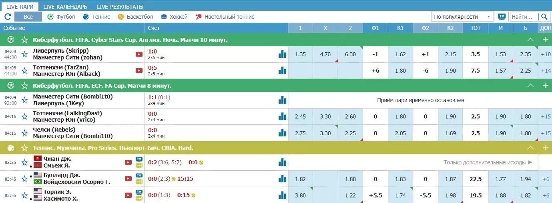
Task: Bet on draw at 4.70
Action: [325, 54]
